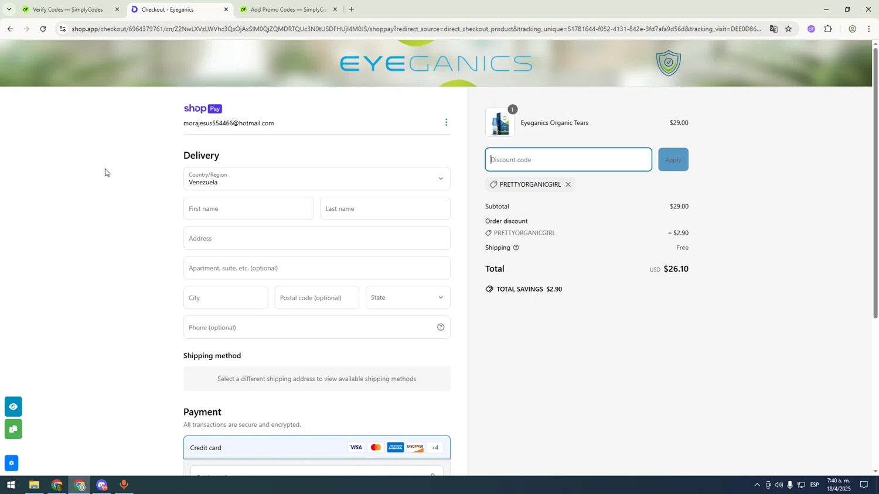This screenshot has height=494, width=879.
Task: Open the microphone recorder taskbar app
Action: pos(124,485)
